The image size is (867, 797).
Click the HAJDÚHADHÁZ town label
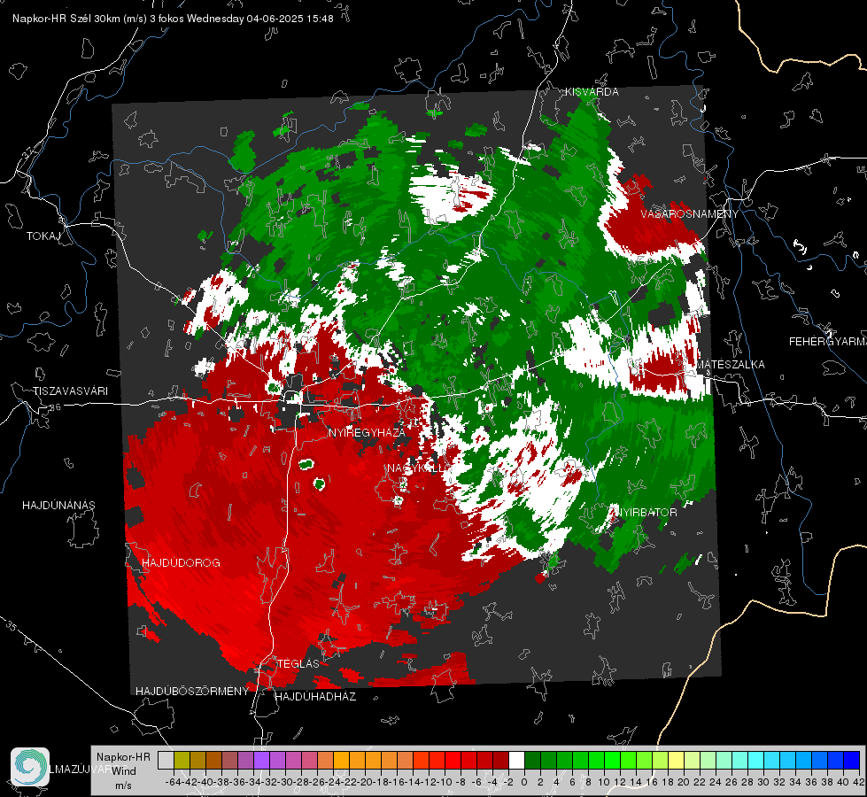coord(315,696)
